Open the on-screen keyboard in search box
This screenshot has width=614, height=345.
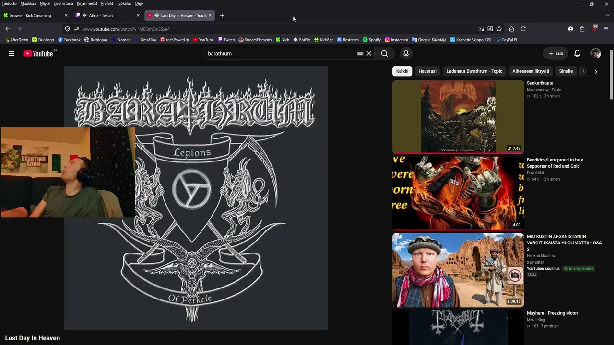pos(360,53)
